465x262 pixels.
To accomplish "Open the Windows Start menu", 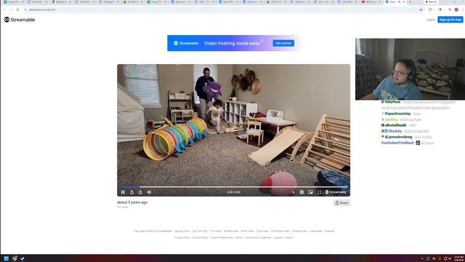I will point(7,258).
